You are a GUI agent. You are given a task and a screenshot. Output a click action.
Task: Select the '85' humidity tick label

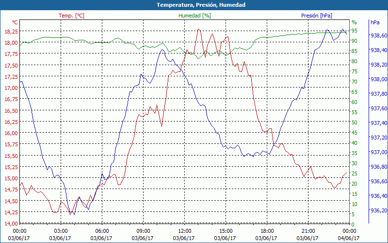point(355,51)
